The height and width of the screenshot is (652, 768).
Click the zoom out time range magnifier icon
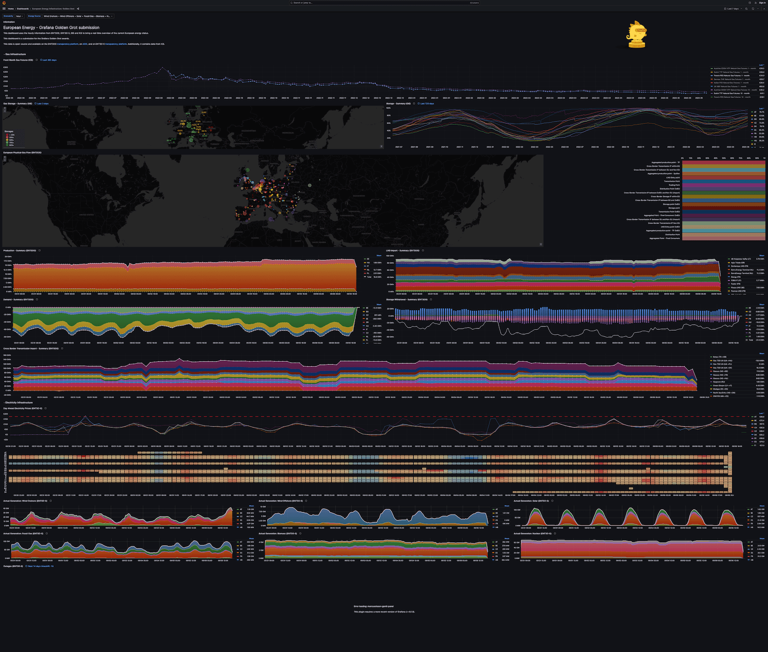tap(746, 9)
